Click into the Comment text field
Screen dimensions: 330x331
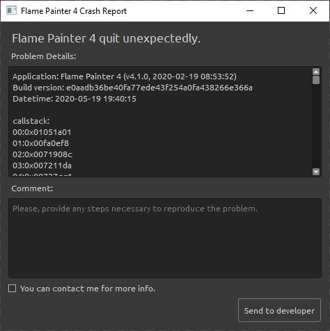(165, 238)
